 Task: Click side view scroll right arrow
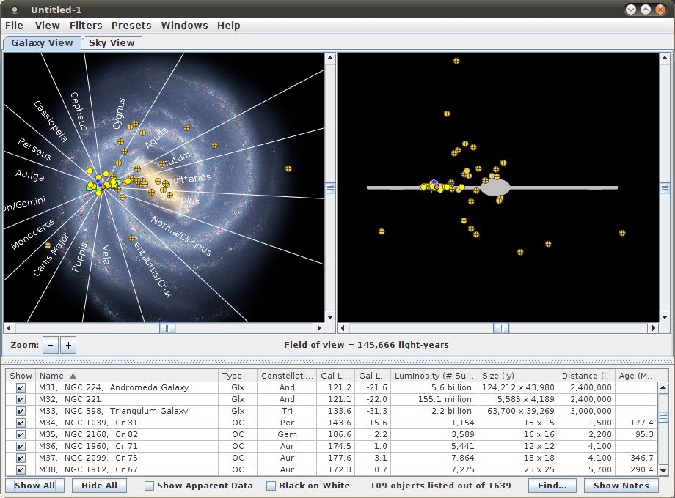pos(654,328)
